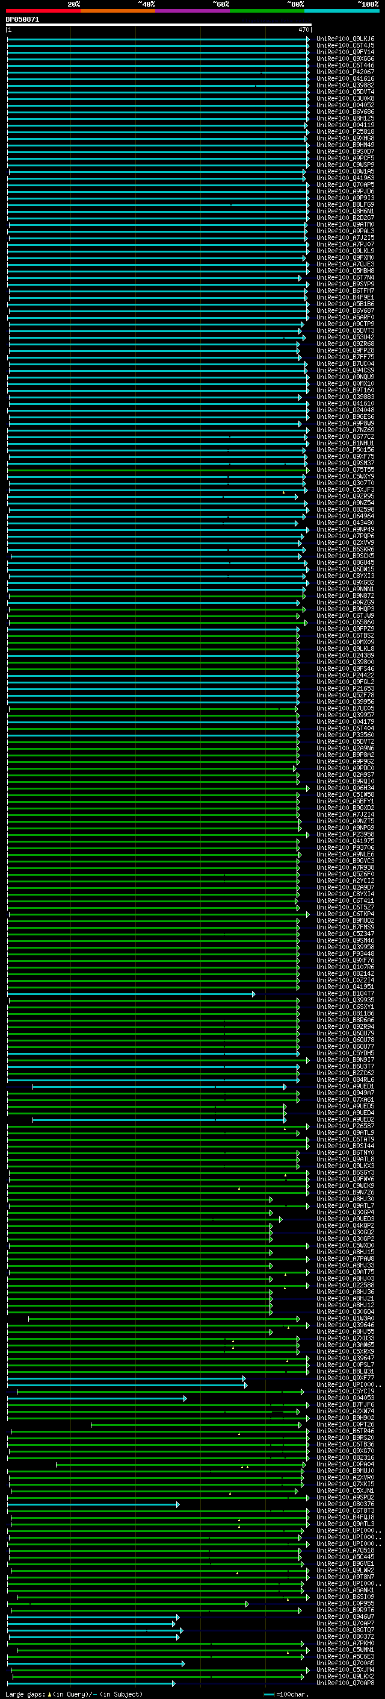
Task: Click the UniRef100_P23958 alignment arrowhead
Action: point(307,834)
